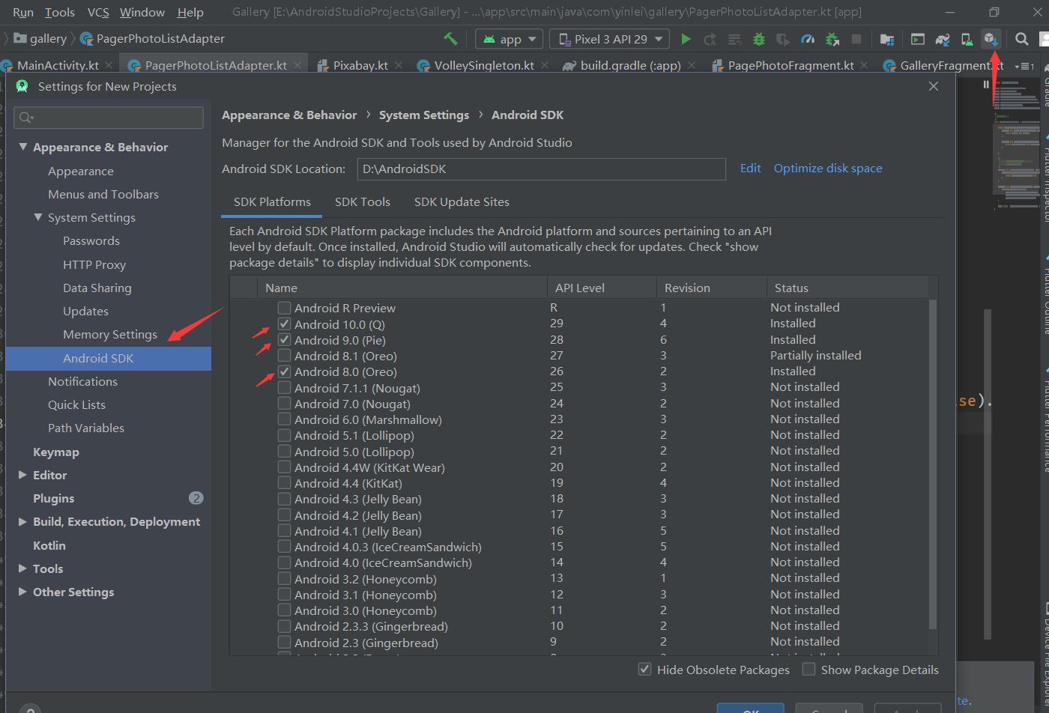
Task: Click the Search Everywhere magnifier icon
Action: (x=1021, y=39)
